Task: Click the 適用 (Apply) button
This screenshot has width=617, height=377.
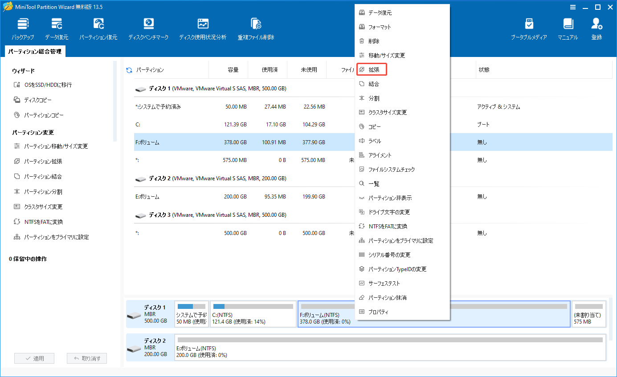Action: pyautogui.click(x=34, y=358)
